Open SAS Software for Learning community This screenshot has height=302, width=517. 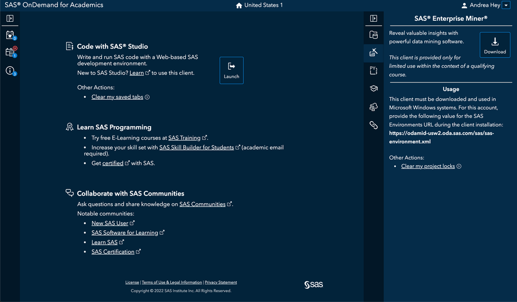125,233
